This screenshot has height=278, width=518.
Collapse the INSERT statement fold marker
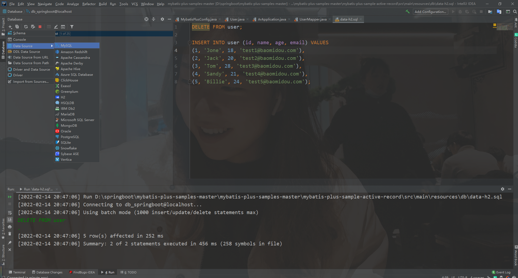(190, 43)
